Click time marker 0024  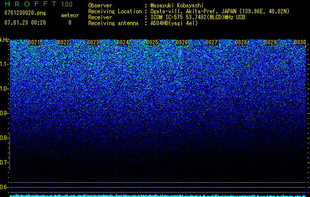(123, 42)
